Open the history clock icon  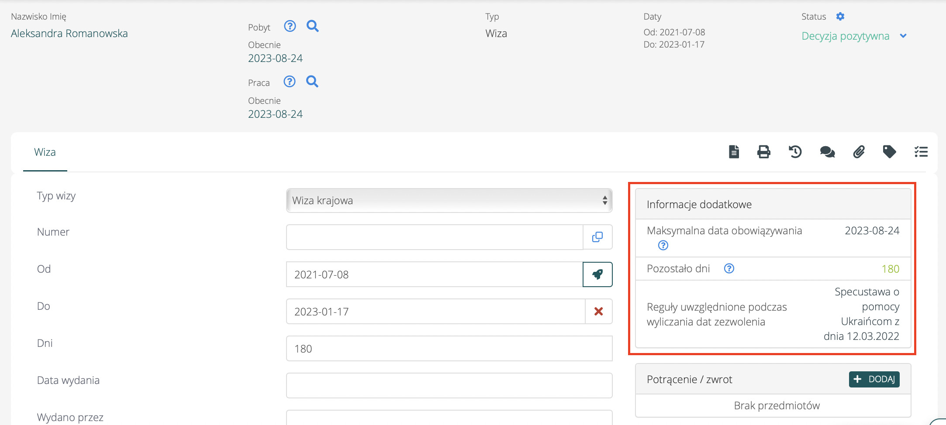tap(795, 152)
